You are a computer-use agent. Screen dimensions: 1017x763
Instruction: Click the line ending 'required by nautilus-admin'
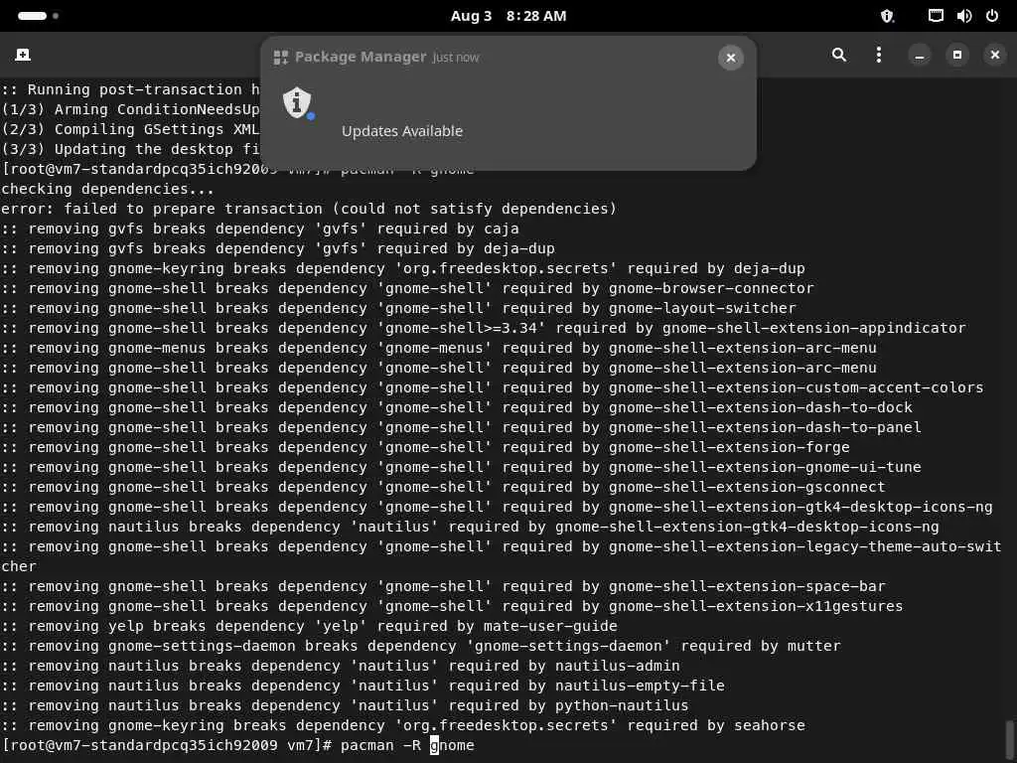pyautogui.click(x=341, y=666)
